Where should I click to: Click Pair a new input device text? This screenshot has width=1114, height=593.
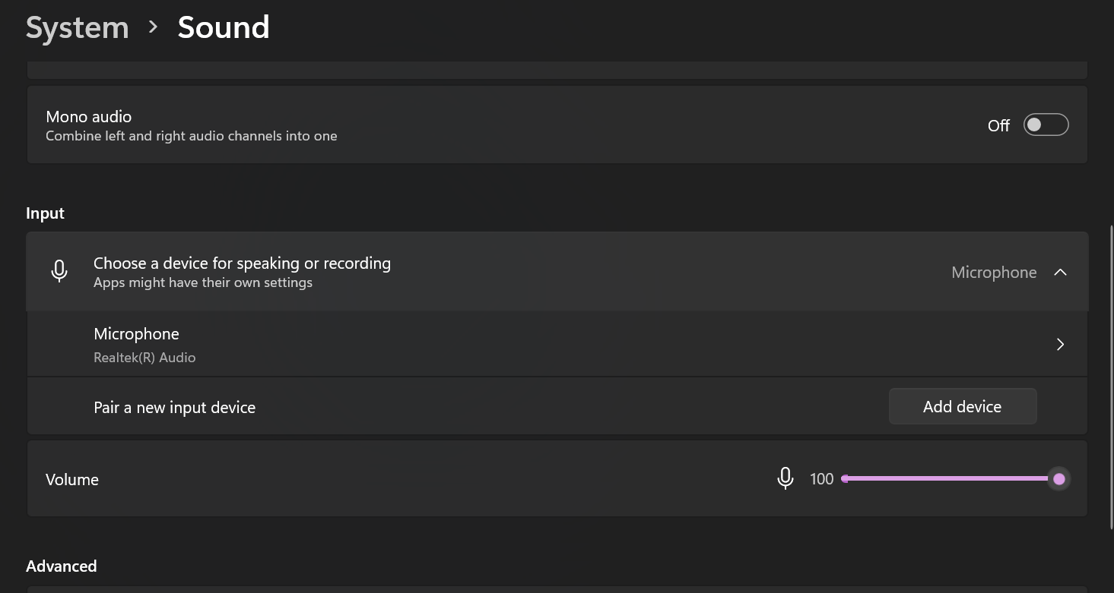coord(174,408)
